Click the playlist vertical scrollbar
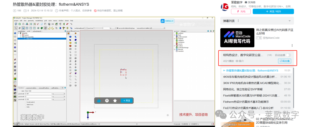This screenshot has height=127, width=309. [294, 88]
